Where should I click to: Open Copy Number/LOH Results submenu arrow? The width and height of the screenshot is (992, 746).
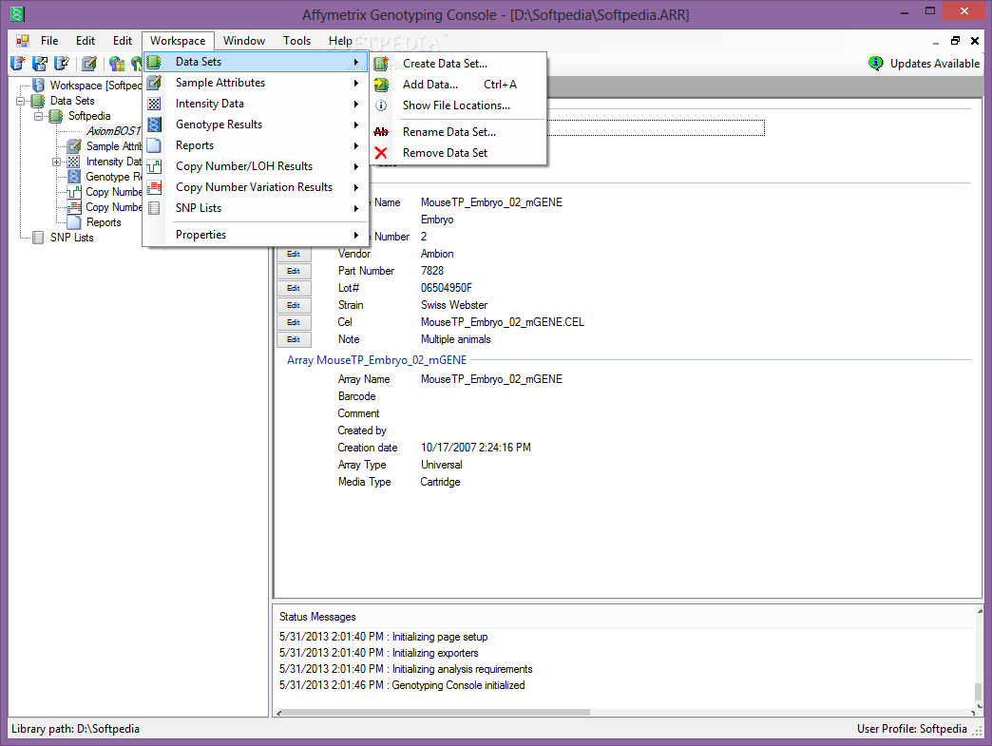[356, 166]
